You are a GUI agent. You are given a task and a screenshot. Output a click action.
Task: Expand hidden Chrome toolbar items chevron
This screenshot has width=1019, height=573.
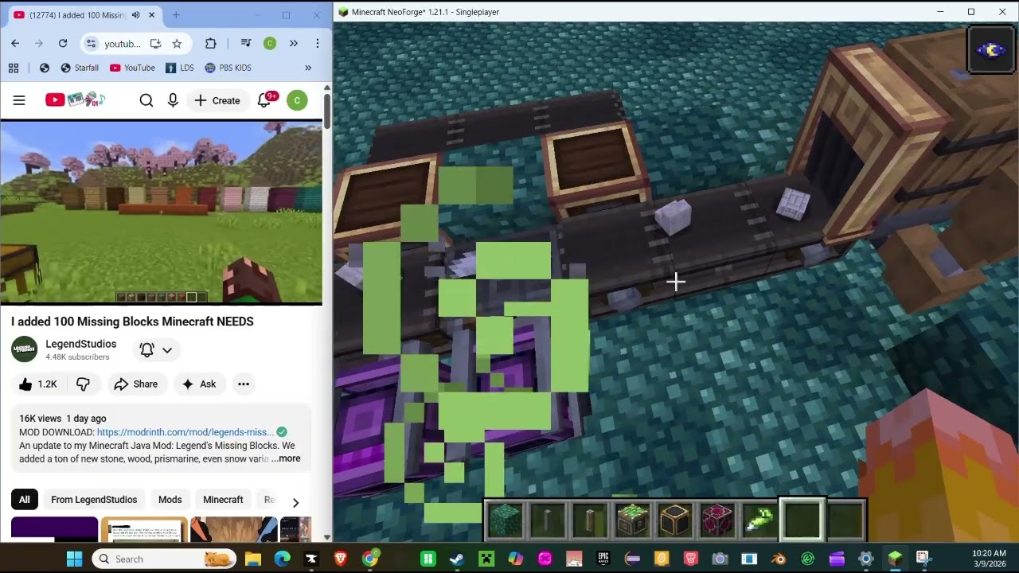pyautogui.click(x=294, y=44)
